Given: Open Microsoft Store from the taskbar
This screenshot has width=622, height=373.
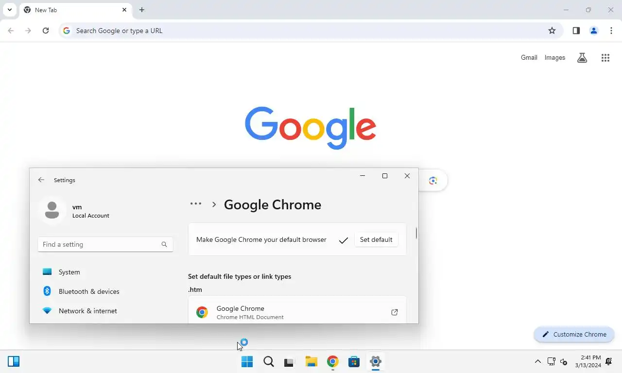Looking at the screenshot, I should 354,361.
